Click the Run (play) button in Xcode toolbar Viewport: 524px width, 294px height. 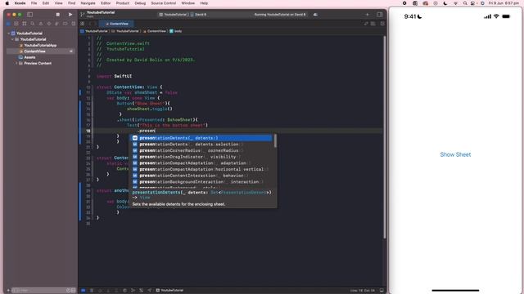tap(70, 15)
